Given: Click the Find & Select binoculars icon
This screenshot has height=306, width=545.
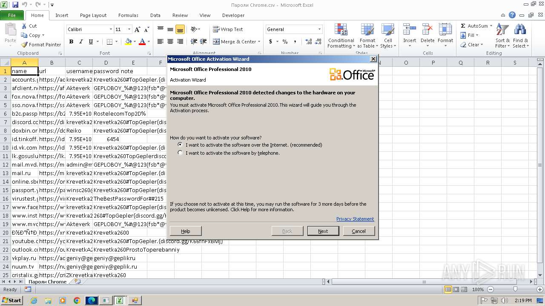Looking at the screenshot, I should click(x=520, y=30).
